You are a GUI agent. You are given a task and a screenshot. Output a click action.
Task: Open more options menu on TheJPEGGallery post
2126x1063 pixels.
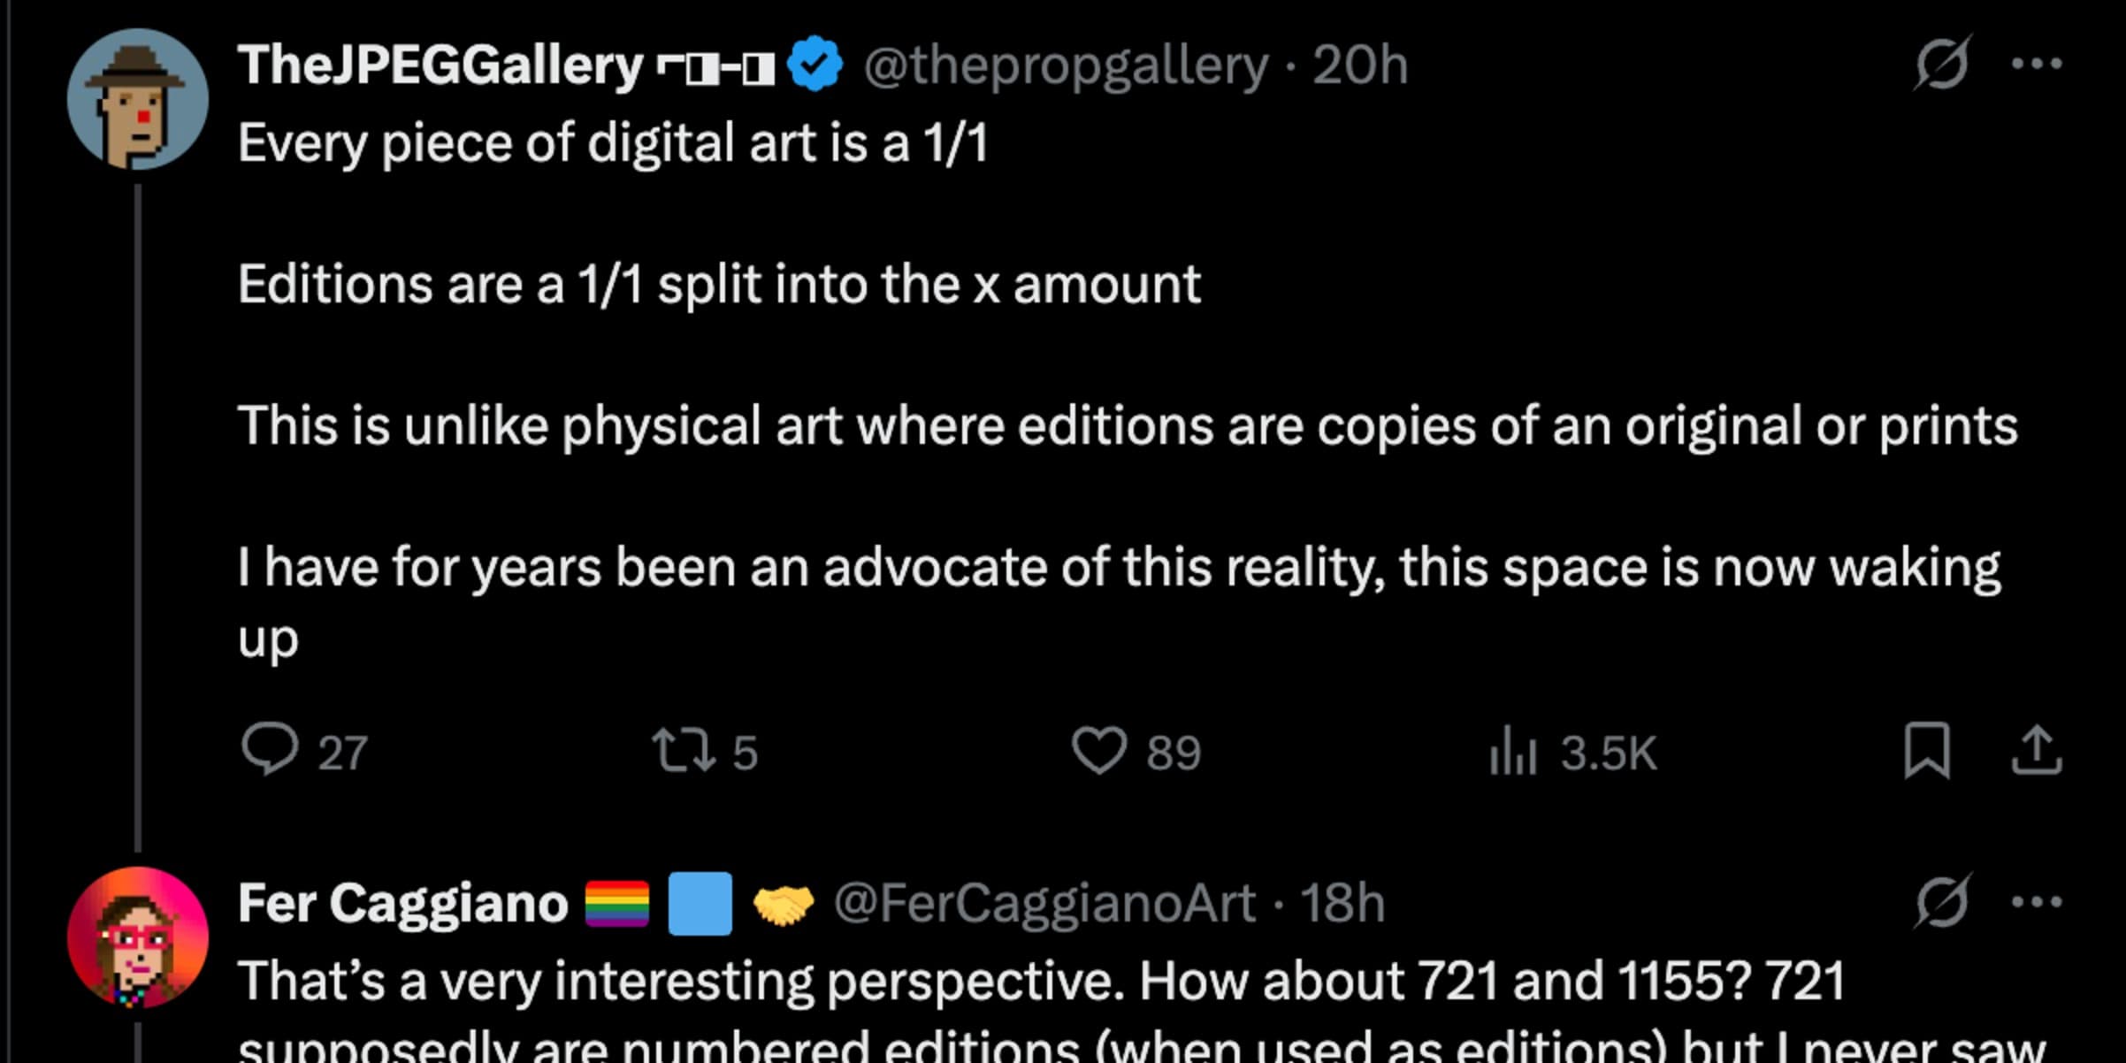(x=2037, y=64)
